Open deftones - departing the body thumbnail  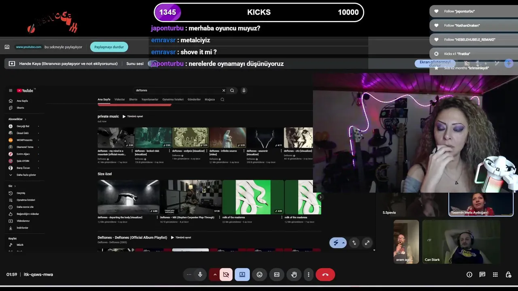pyautogui.click(x=128, y=197)
